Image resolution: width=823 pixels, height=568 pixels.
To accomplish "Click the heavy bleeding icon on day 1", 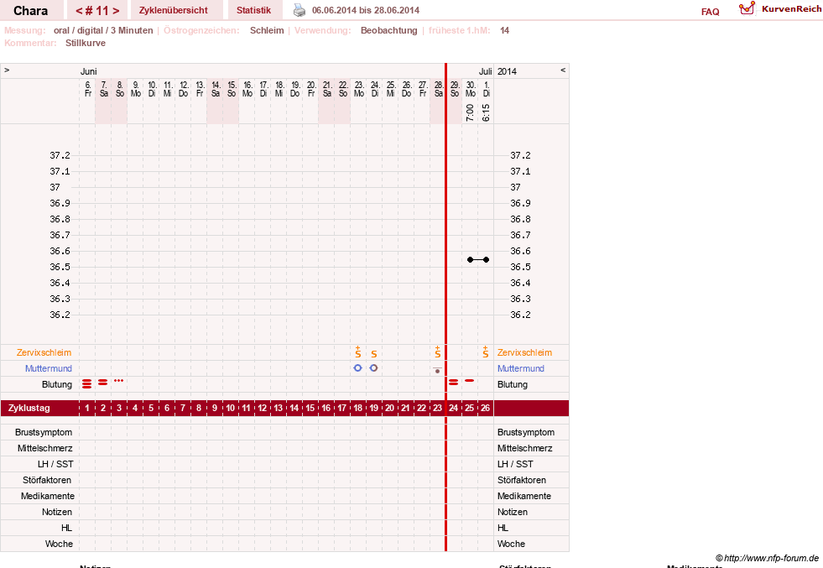I will point(86,384).
